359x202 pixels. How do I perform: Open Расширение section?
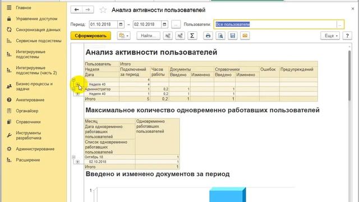coord(27,160)
